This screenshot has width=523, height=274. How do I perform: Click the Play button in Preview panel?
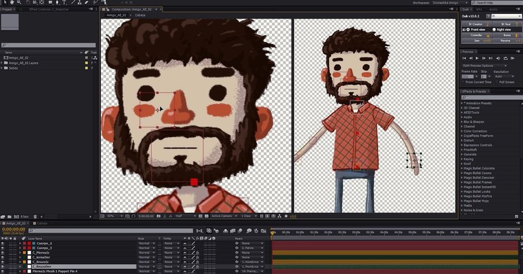478,58
